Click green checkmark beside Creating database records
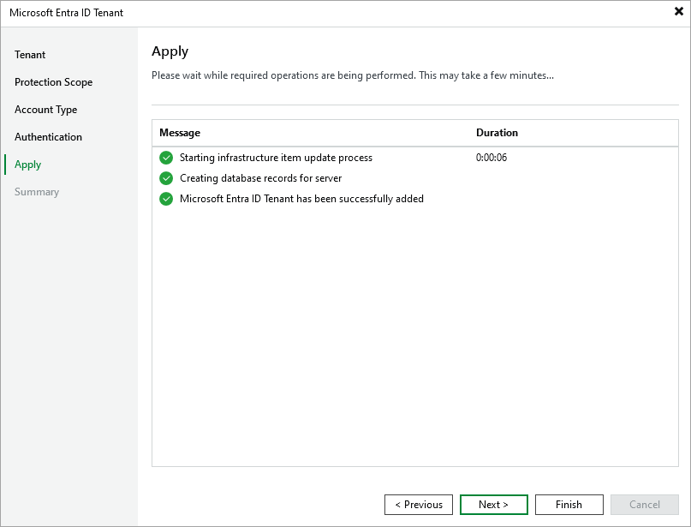This screenshot has width=691, height=527. coord(166,178)
